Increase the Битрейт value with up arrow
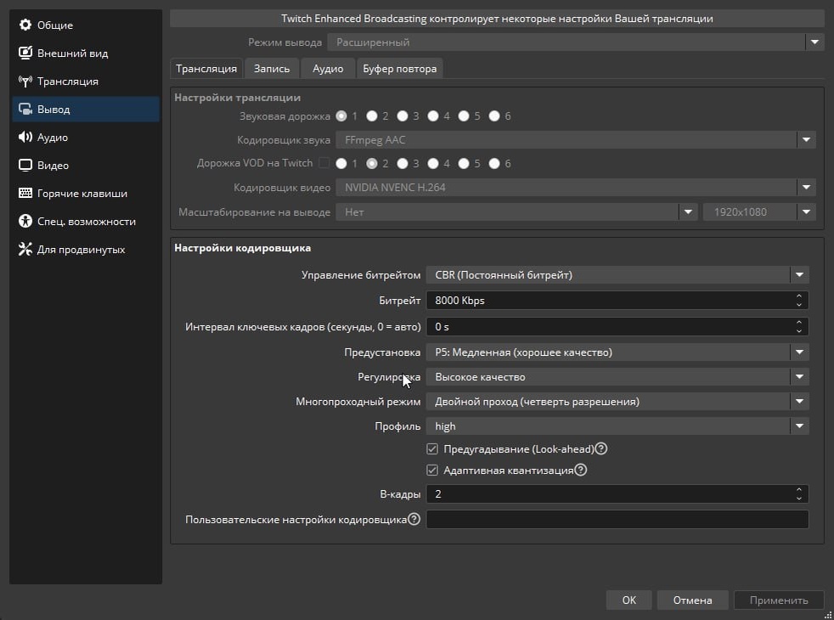834x620 pixels. tap(799, 296)
